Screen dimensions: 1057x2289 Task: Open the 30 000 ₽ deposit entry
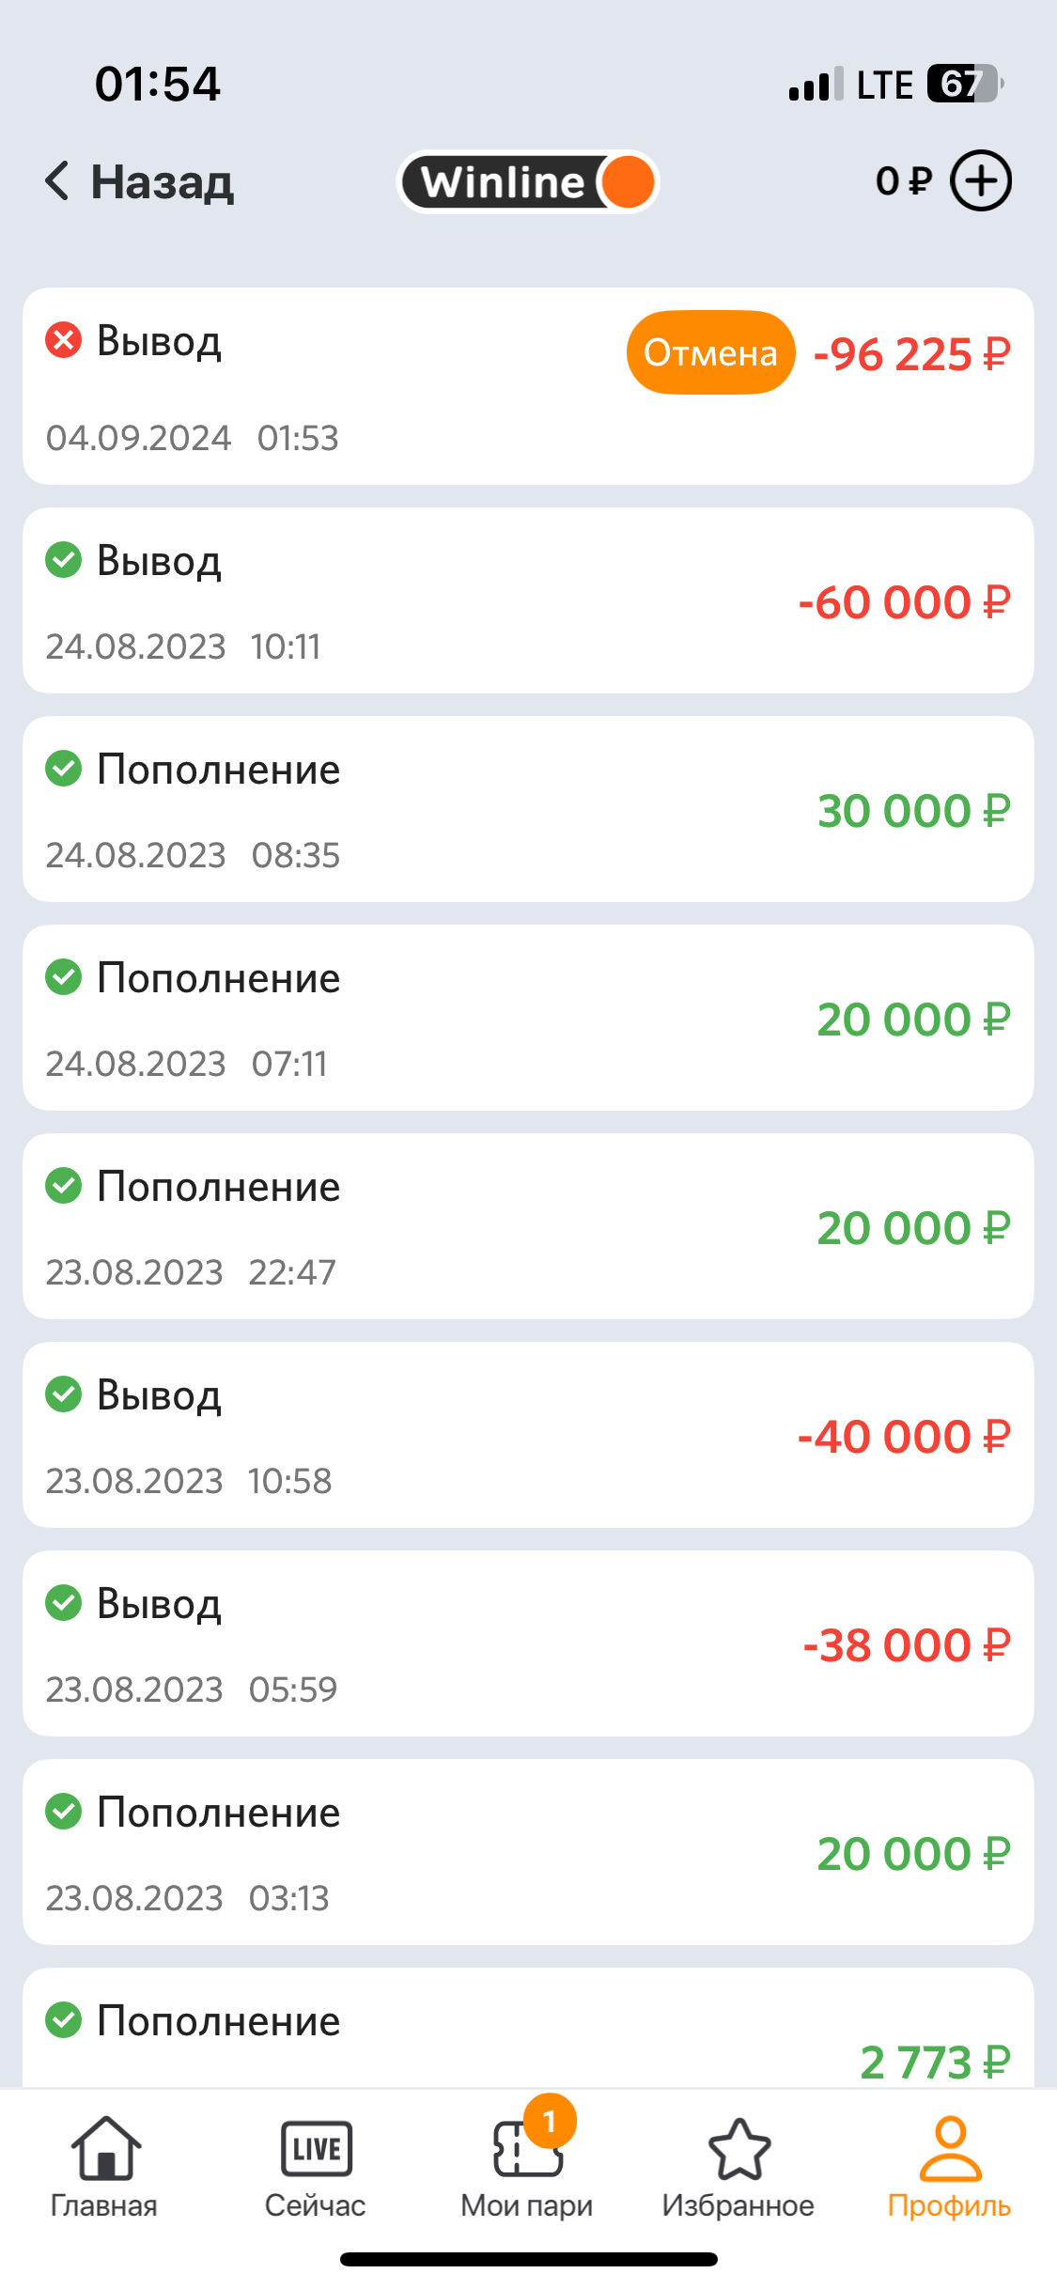pyautogui.click(x=528, y=810)
